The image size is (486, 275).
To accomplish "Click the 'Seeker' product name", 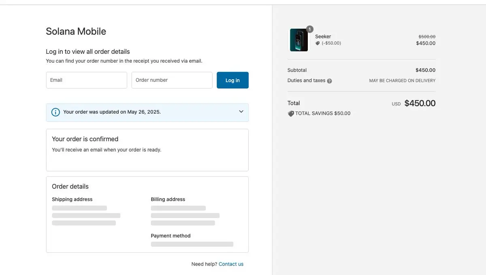I will [x=323, y=36].
